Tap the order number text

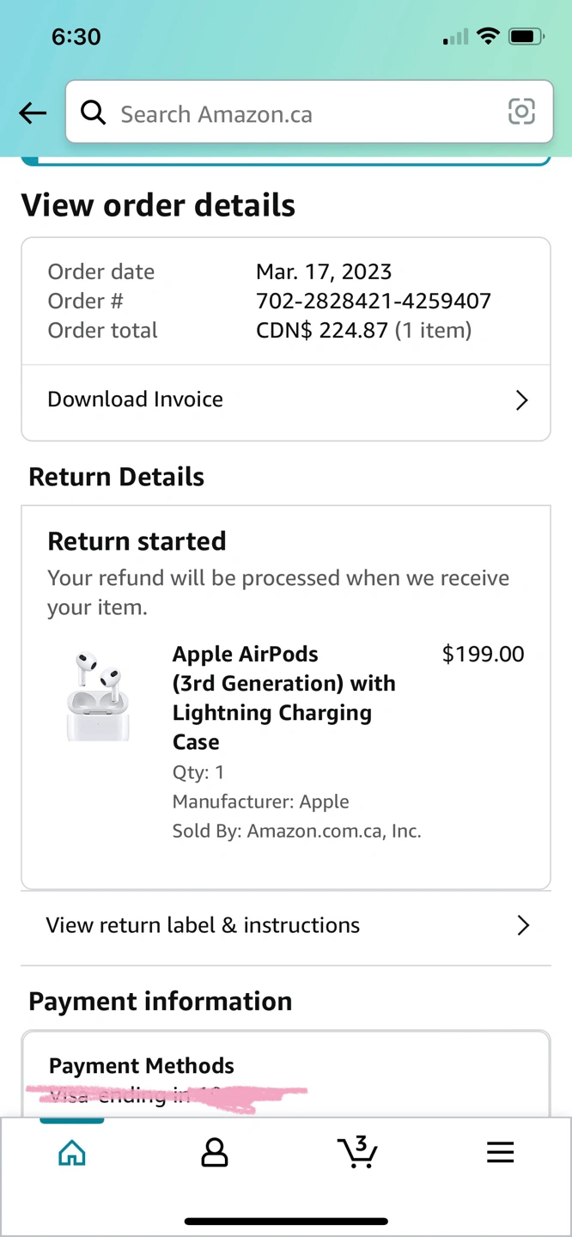[373, 301]
